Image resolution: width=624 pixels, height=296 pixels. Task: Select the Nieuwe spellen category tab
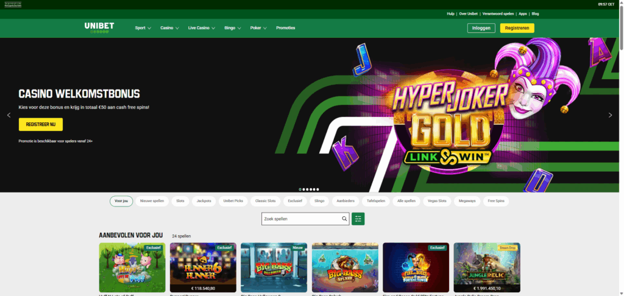click(x=152, y=202)
